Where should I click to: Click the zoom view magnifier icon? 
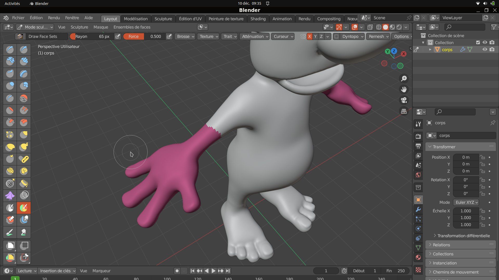pos(404,79)
